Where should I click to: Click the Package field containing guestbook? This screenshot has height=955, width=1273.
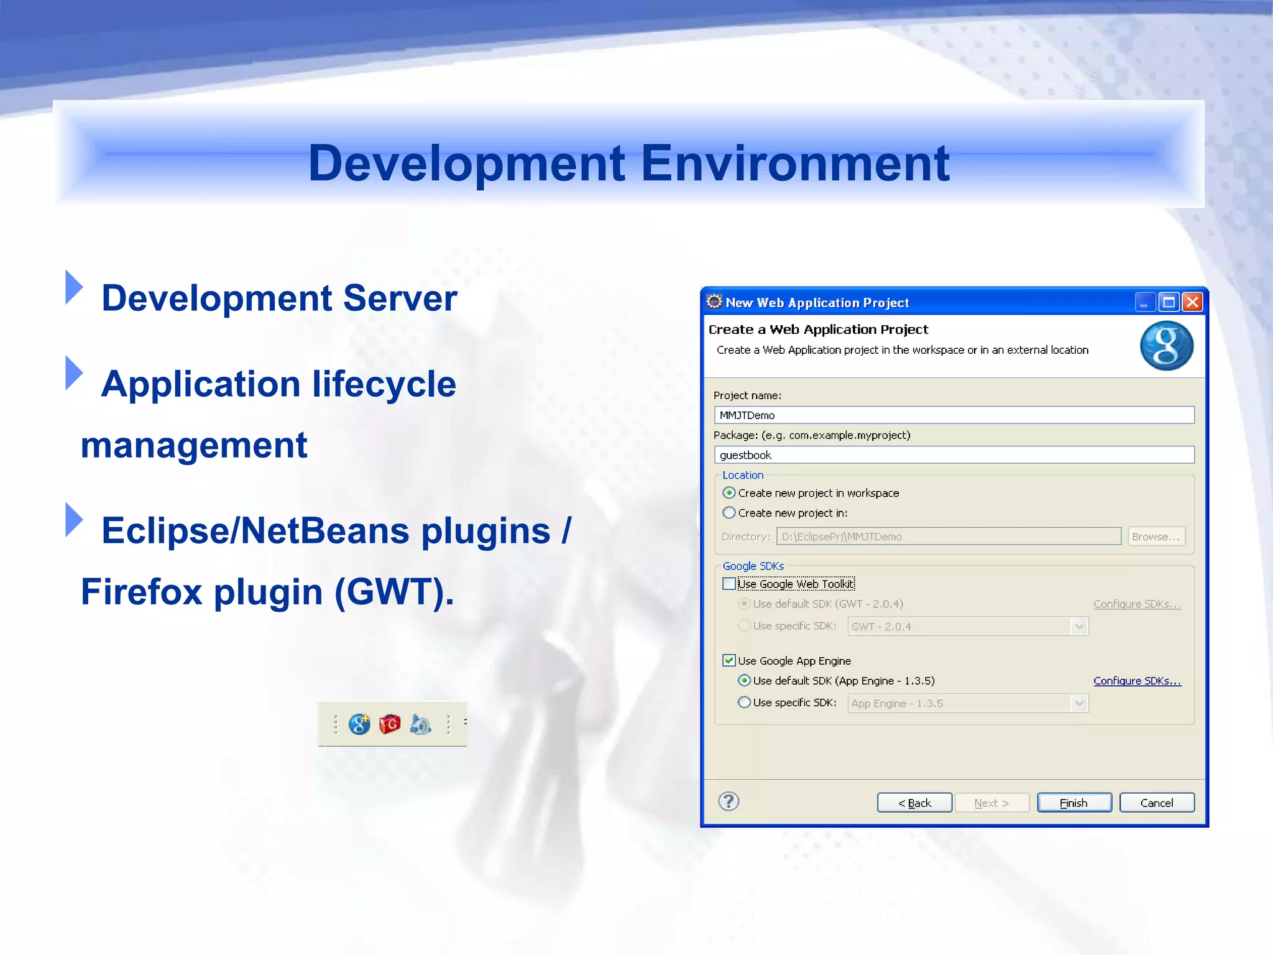(x=954, y=455)
